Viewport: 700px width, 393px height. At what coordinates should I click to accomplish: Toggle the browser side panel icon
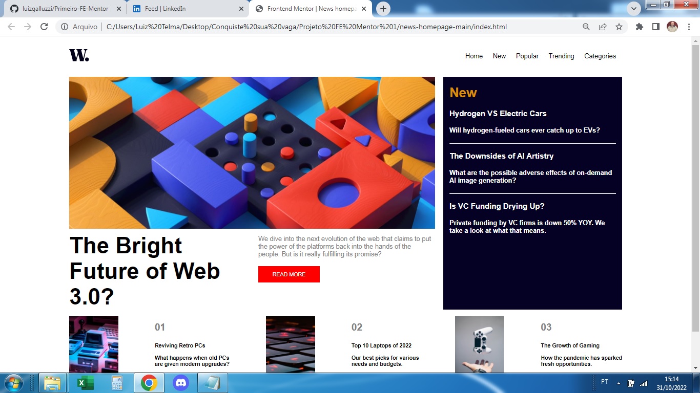655,27
